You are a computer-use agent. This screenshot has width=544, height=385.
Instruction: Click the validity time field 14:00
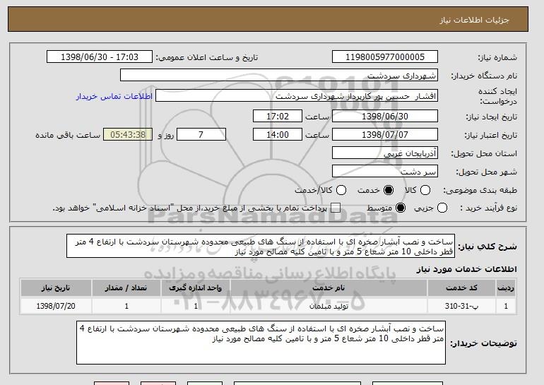pyautogui.click(x=278, y=135)
